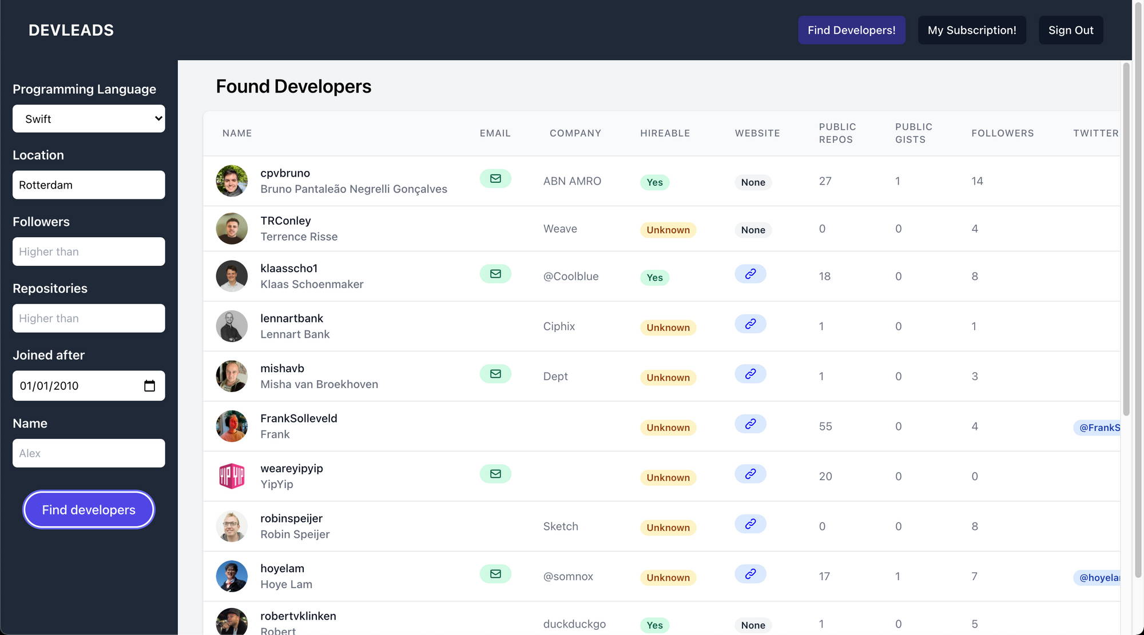Click the email icon for mishavb

click(x=495, y=374)
